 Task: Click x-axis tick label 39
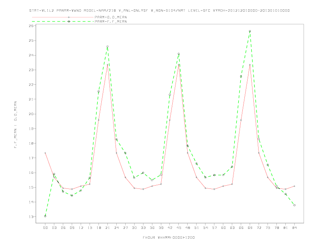coord(161,228)
